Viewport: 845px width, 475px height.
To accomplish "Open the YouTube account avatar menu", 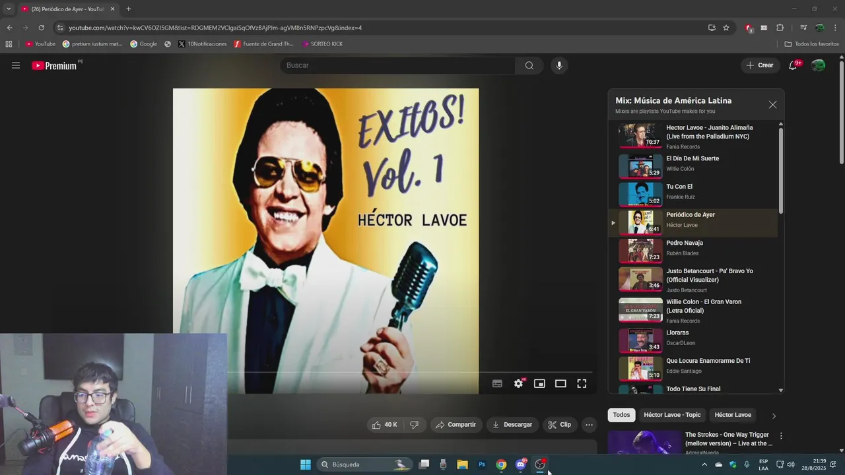I will [818, 65].
